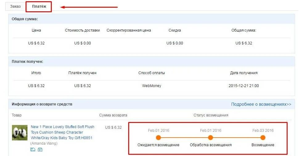This screenshot has height=156, width=299.
Task: Click the seller name Amanda Wang
Action: pyautogui.click(x=43, y=143)
